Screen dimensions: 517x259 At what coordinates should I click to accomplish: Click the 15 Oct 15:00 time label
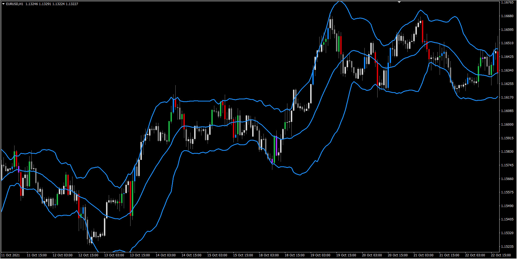click(243, 255)
